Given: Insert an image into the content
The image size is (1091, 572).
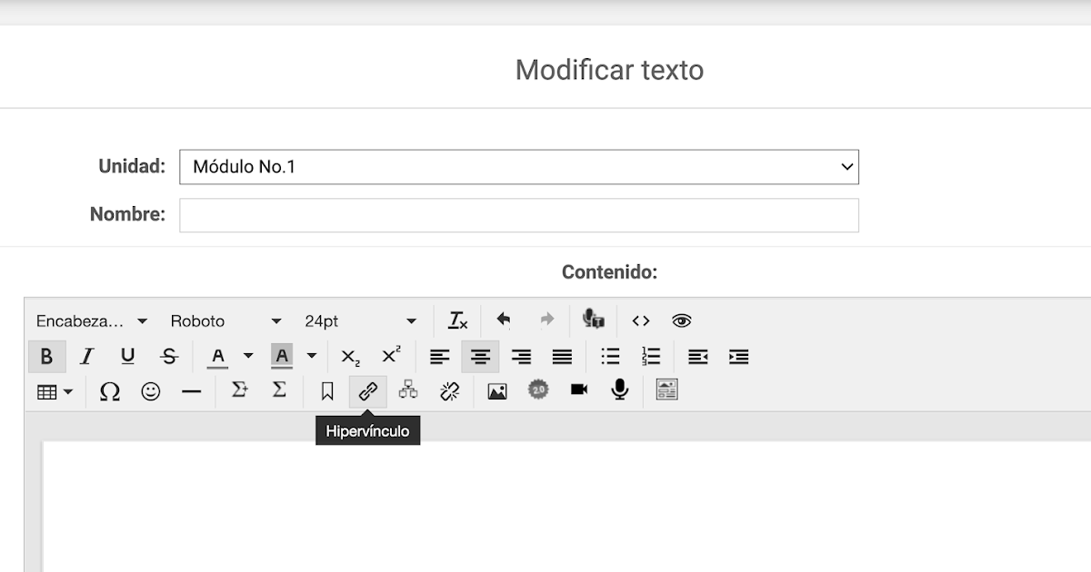Looking at the screenshot, I should (496, 390).
